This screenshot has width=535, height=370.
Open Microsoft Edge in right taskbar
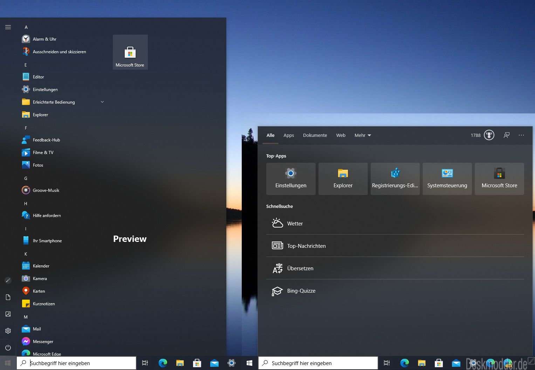[405, 363]
